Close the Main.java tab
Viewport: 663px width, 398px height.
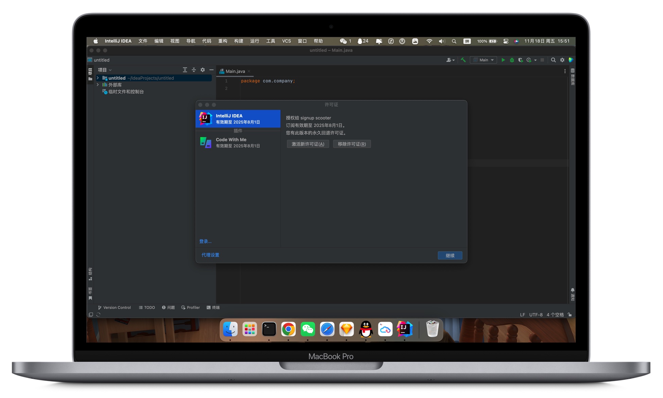click(x=249, y=71)
